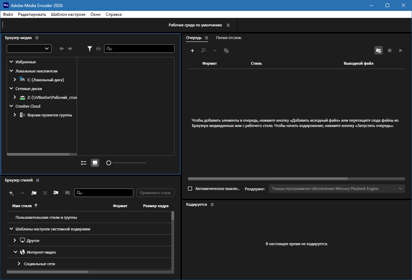The height and width of the screenshot is (280, 412).
Task: Click the Style Browser vertical scrollbar
Action: coord(173,216)
